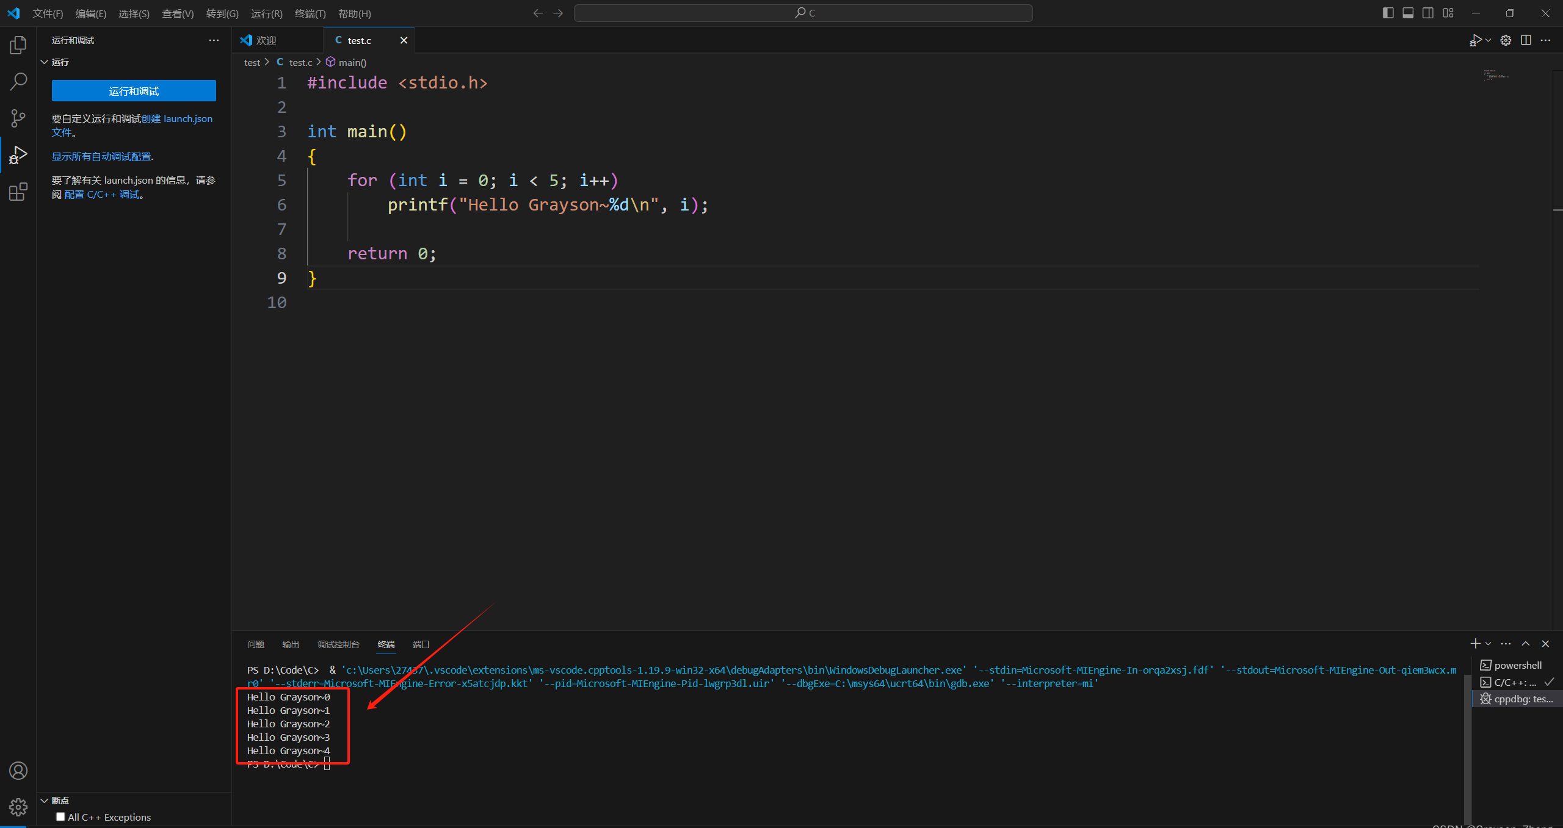Click the Accounts icon in activity bar

[18, 771]
